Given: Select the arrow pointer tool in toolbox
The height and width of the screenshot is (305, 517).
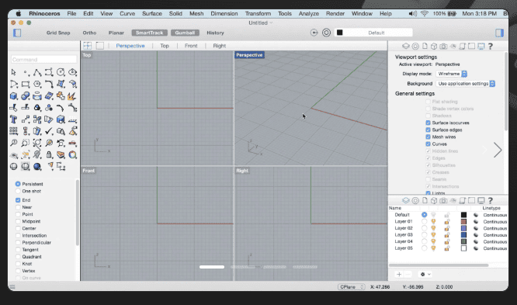Looking at the screenshot, I should pyautogui.click(x=13, y=72).
